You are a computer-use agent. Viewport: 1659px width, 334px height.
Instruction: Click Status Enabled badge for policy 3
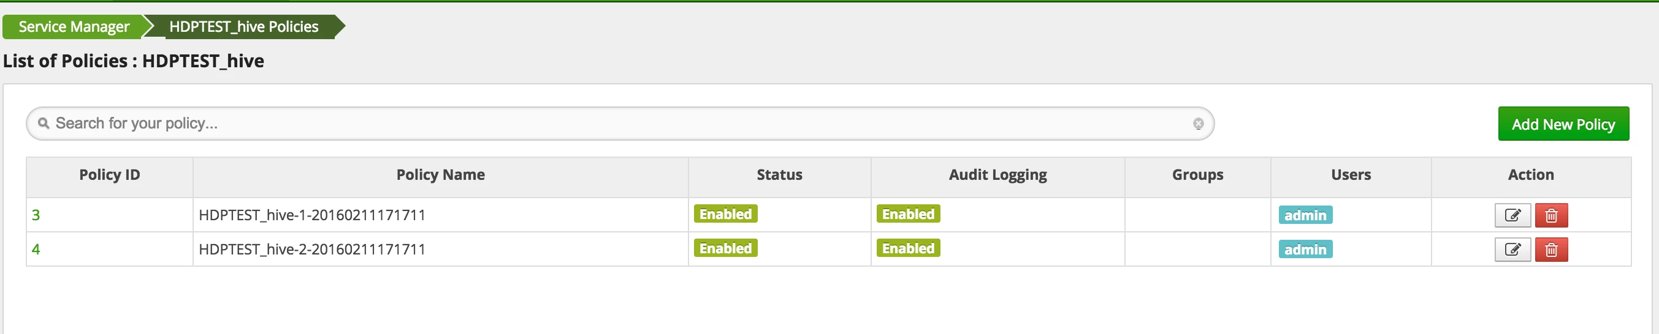tap(725, 214)
